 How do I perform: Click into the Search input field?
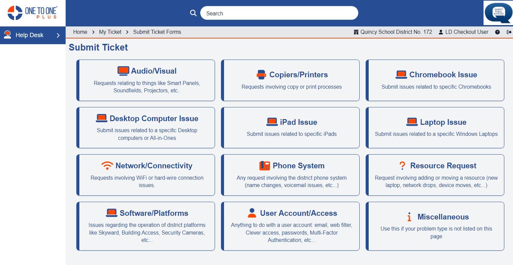click(279, 13)
